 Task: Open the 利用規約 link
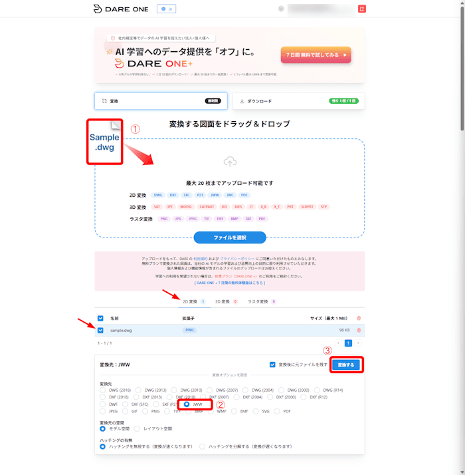pyautogui.click(x=200, y=259)
